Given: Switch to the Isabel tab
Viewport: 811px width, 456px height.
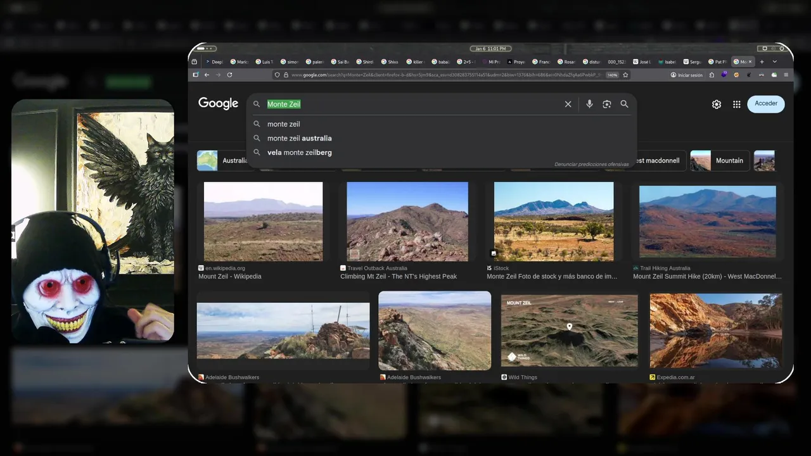Looking at the screenshot, I should point(666,62).
